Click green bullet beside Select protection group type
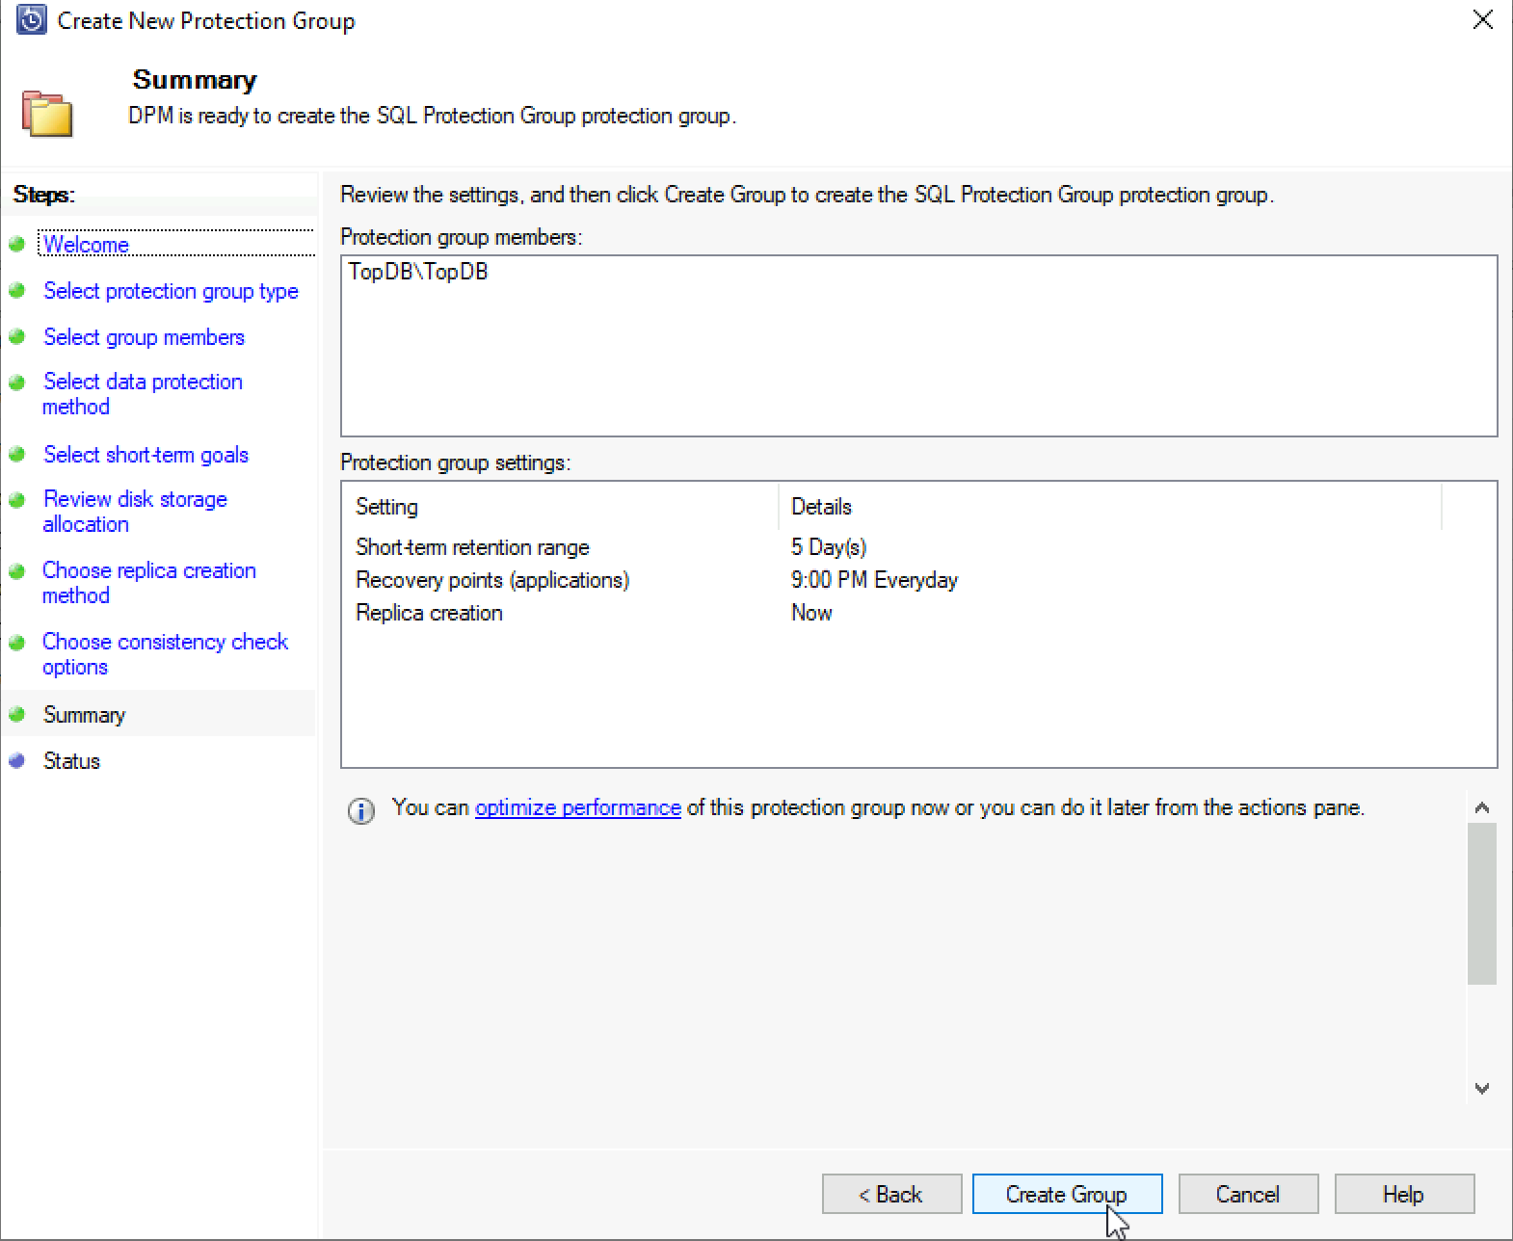 pos(16,290)
